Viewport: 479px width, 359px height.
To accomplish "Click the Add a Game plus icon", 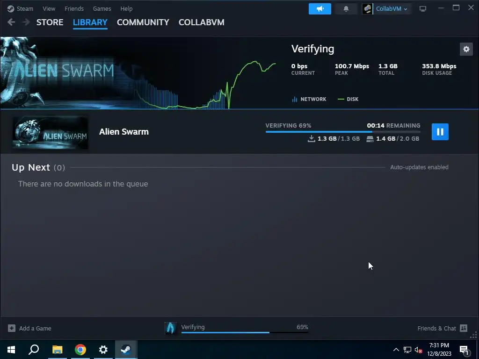I will pos(12,328).
